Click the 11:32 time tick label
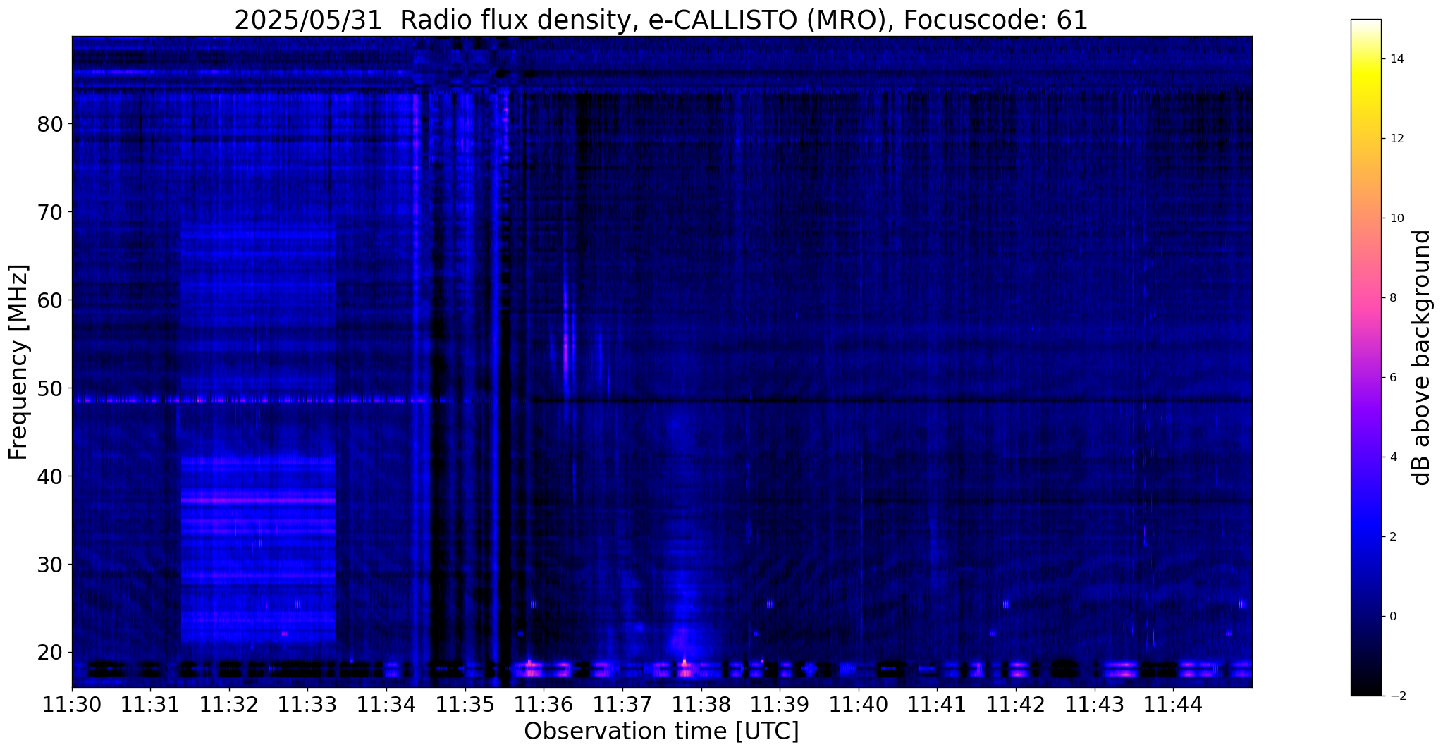This screenshot has width=1443, height=752. [229, 704]
